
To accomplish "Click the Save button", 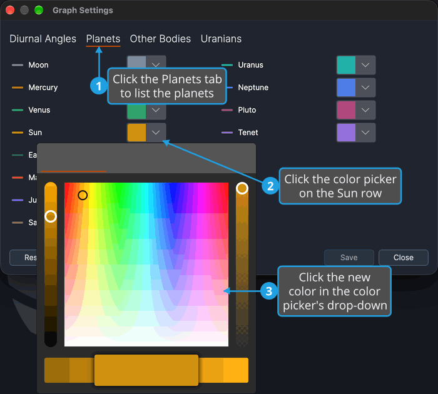I will point(349,258).
